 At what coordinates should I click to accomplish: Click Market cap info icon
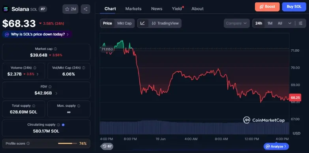[55, 49]
